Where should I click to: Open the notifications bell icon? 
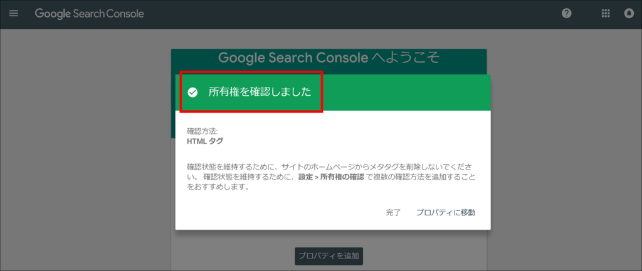629,14
